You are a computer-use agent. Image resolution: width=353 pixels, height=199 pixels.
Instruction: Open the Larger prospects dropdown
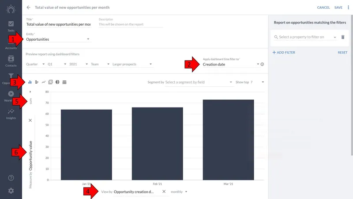tap(132, 64)
